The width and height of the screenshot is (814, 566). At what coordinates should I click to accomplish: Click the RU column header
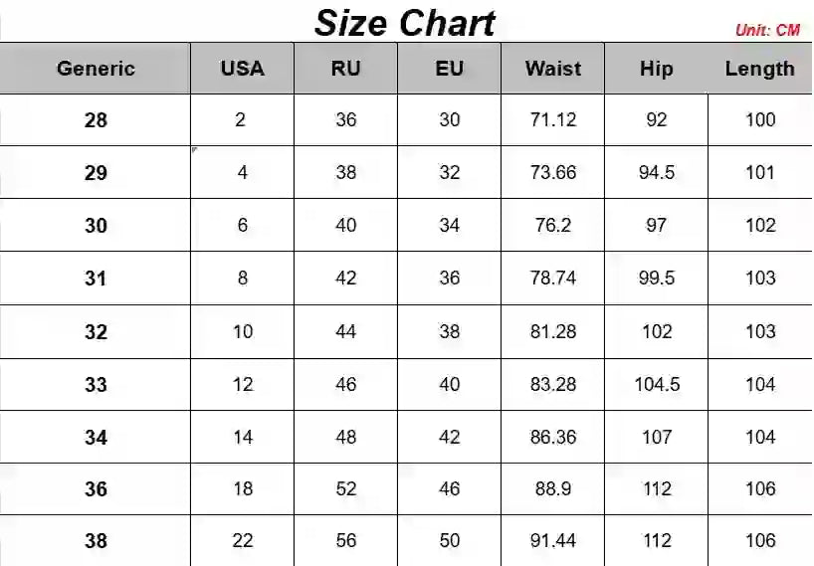point(345,69)
